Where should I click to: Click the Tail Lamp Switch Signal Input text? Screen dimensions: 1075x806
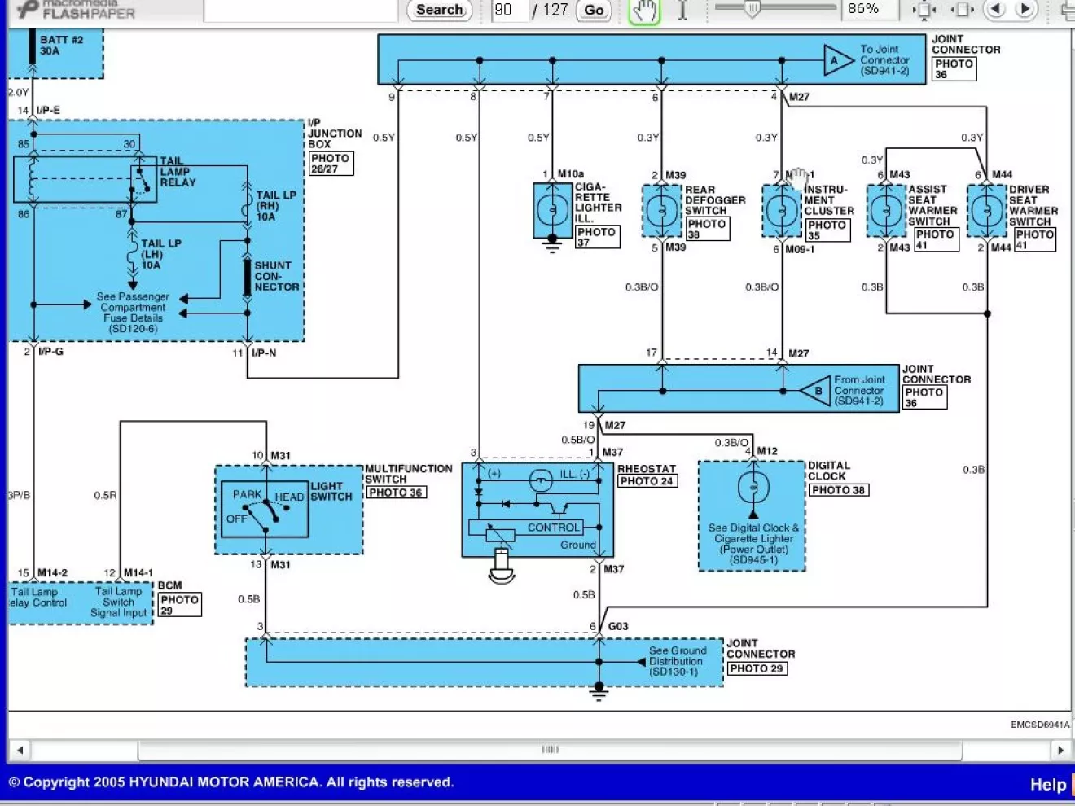(119, 602)
